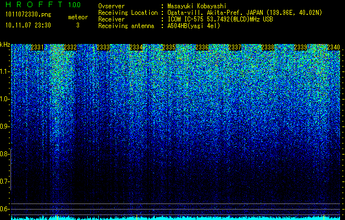Image resolution: width=345 pixels, height=220 pixels.
Task: Click the yellow meteor tick below 2332
Action: tap(57, 217)
